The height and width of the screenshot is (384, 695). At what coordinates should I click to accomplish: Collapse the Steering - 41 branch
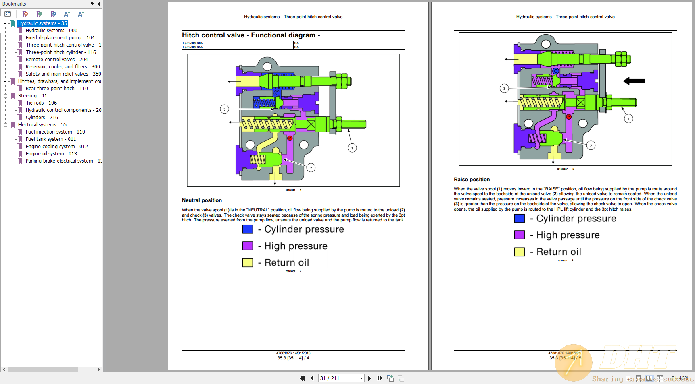point(6,95)
